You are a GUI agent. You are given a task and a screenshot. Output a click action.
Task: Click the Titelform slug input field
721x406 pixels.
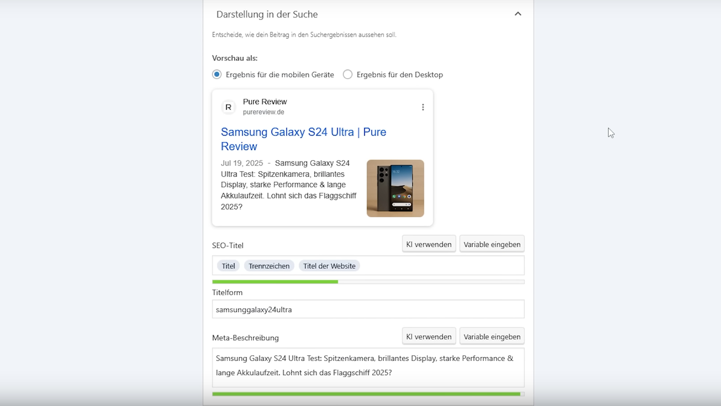[x=368, y=309]
